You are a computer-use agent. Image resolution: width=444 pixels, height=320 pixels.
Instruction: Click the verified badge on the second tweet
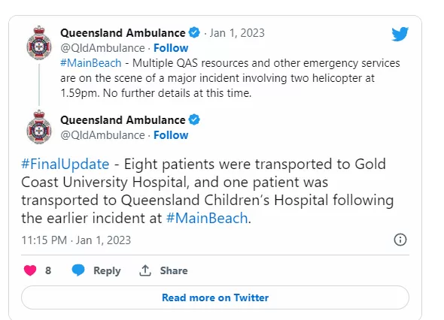tap(194, 119)
